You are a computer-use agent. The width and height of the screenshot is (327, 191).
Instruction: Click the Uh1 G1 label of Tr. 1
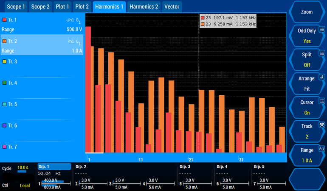tap(73, 20)
